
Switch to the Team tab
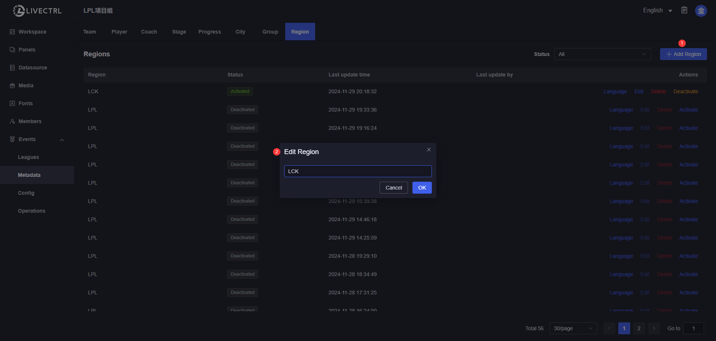89,32
